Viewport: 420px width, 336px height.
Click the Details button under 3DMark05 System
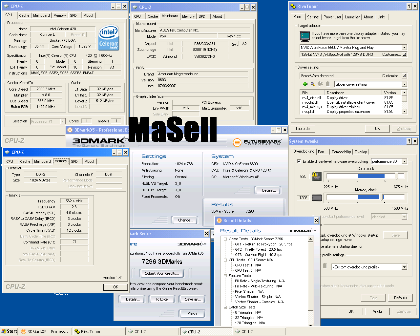[269, 190]
